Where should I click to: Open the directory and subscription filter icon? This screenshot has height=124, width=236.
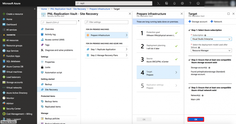[x=167, y=3]
